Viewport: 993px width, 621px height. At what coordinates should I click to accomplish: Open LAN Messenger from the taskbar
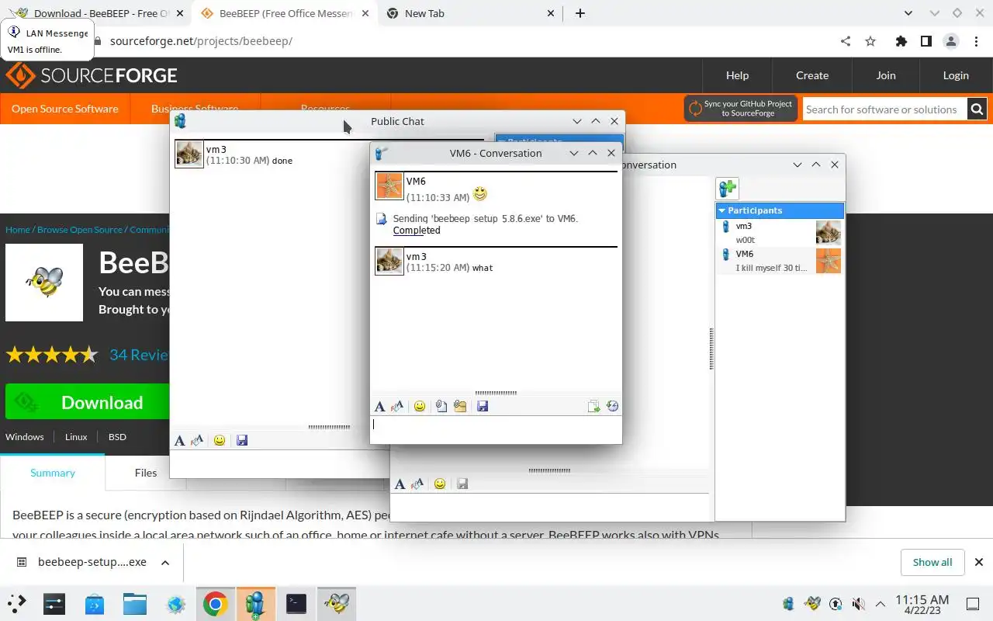[256, 604]
